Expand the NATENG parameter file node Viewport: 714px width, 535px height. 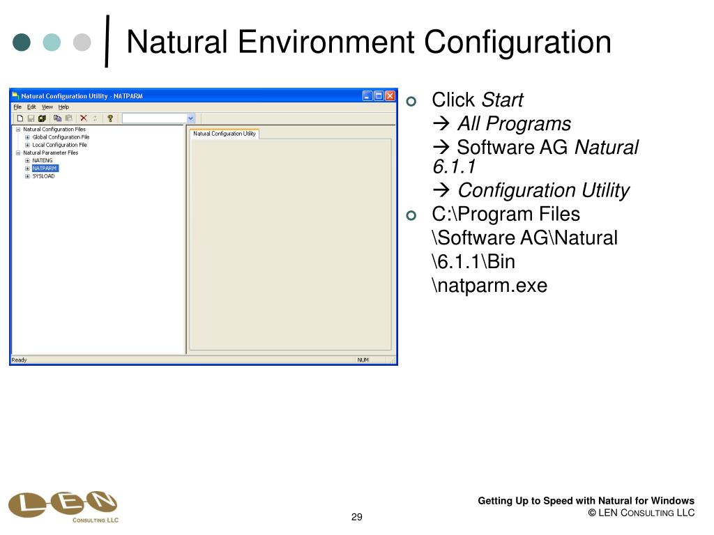click(x=27, y=161)
